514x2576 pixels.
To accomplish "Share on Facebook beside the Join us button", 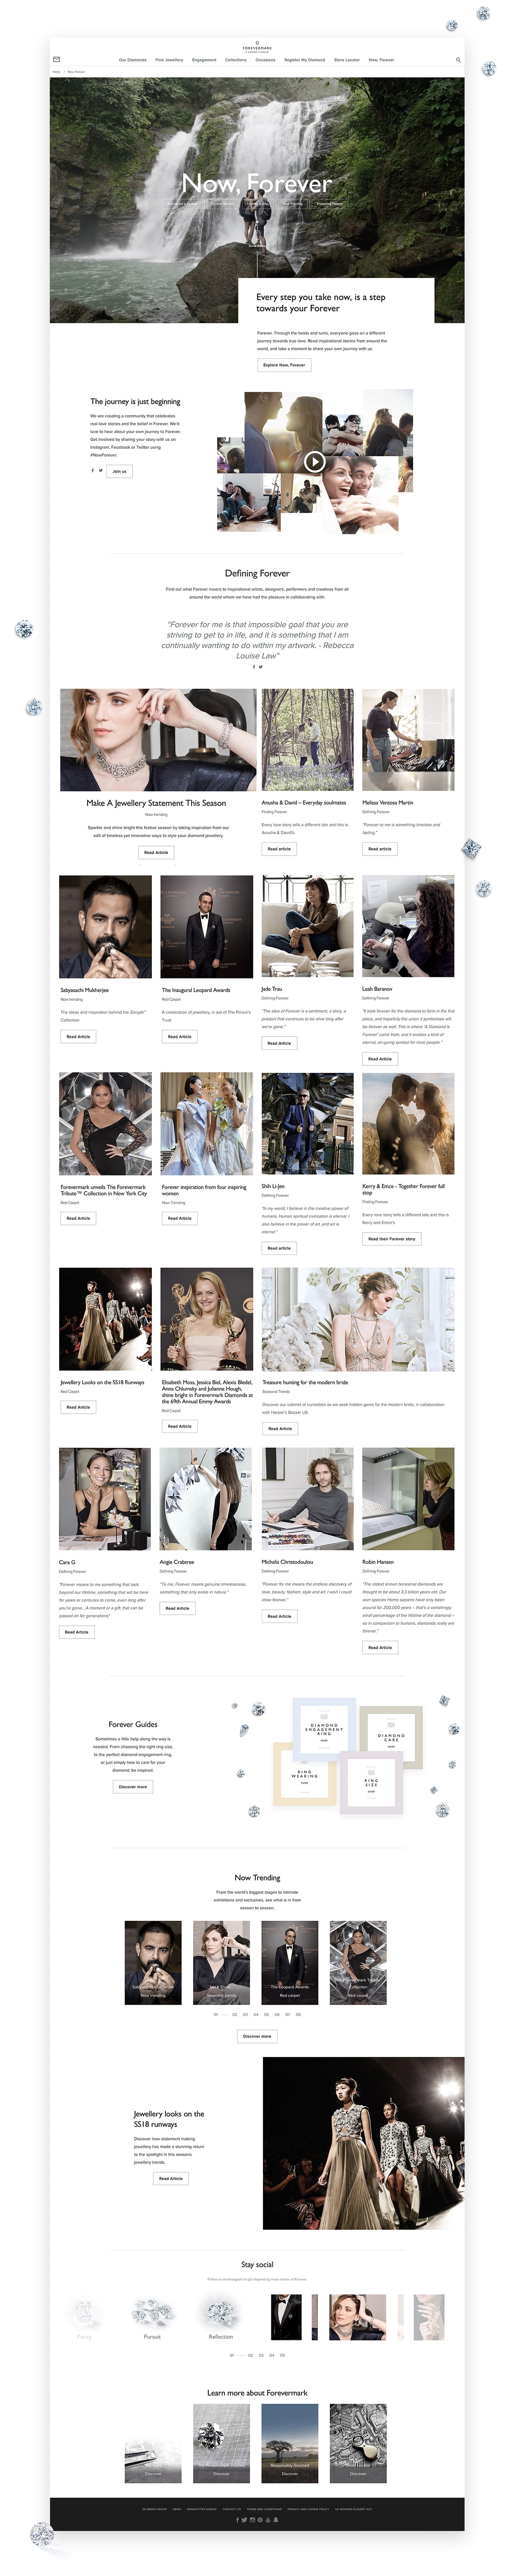I will (x=93, y=470).
